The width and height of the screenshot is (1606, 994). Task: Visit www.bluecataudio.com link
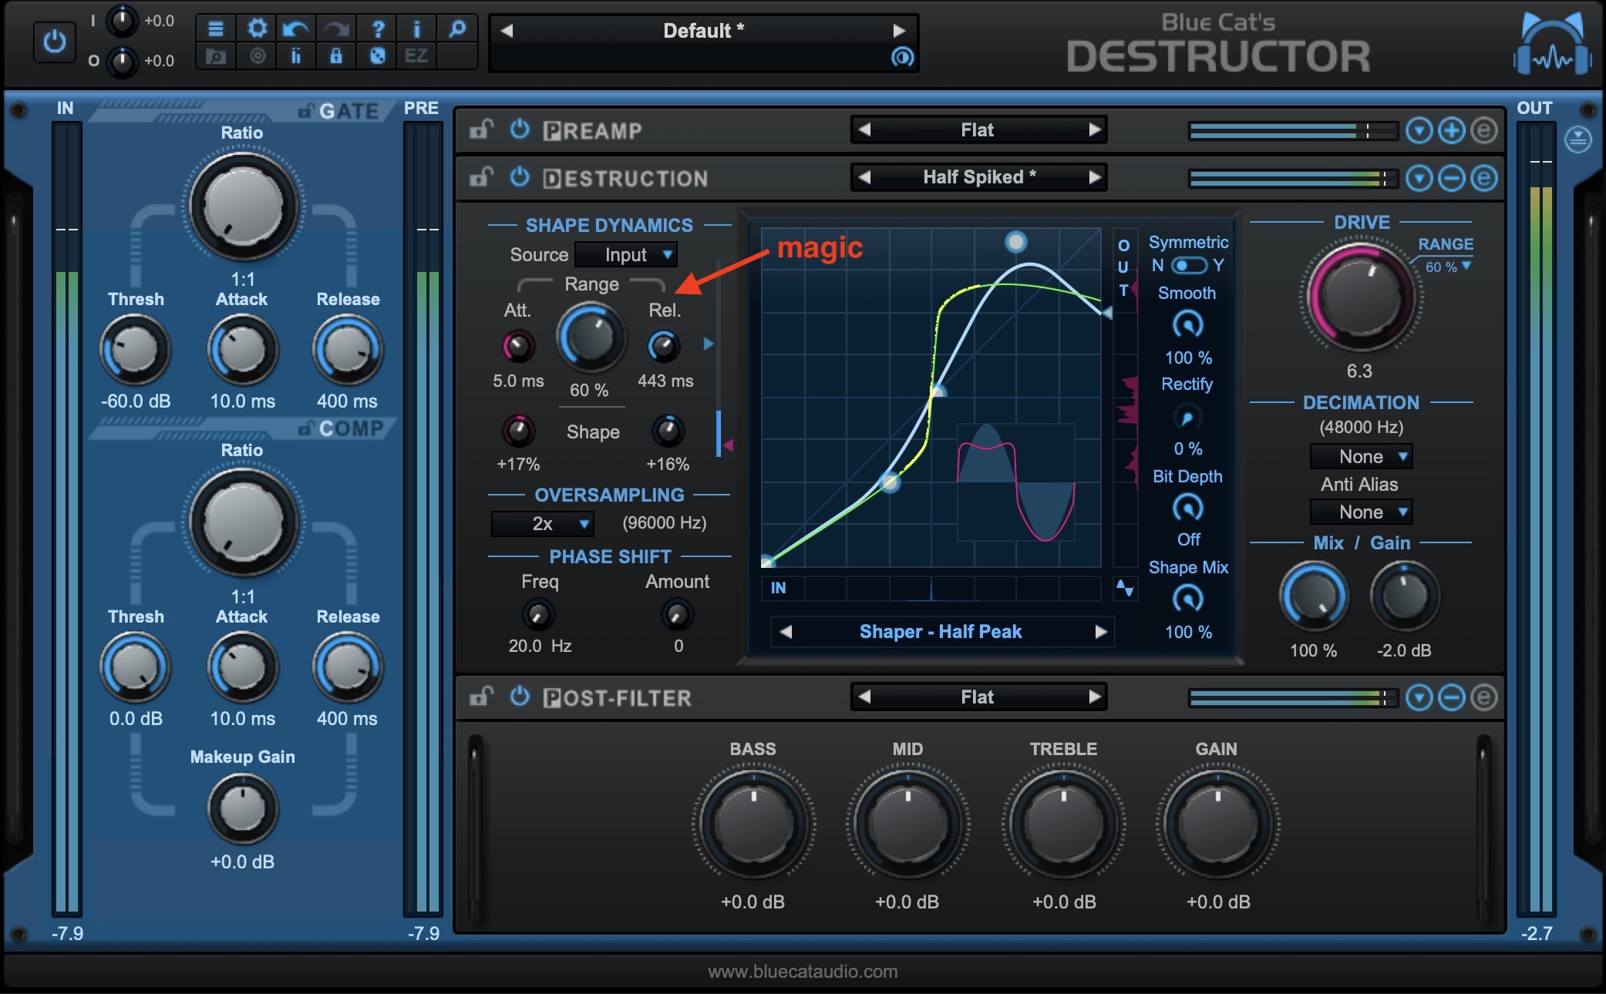(x=803, y=972)
